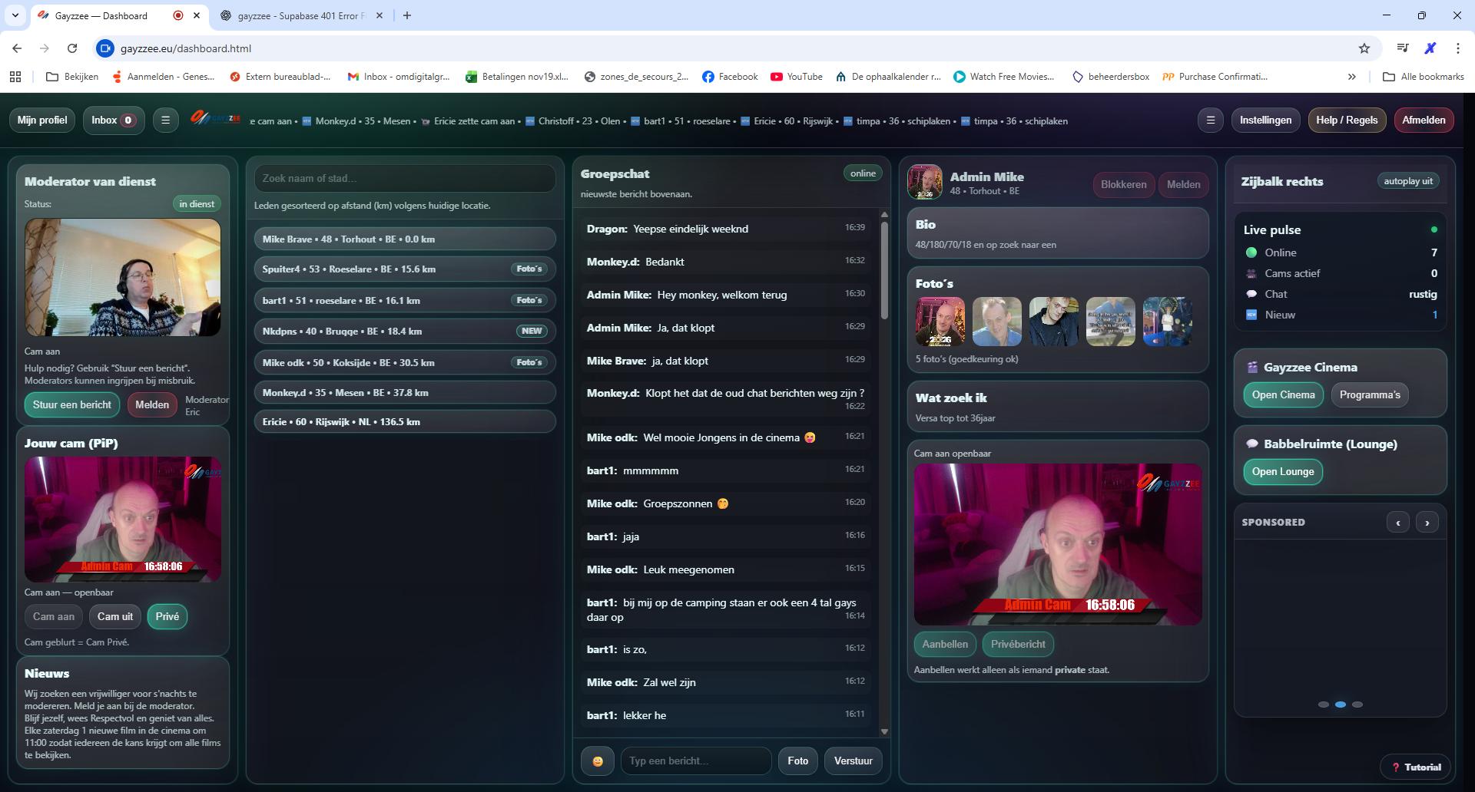Screen dimensions: 1475x792
Task: Open the Help / Regels menu item
Action: pyautogui.click(x=1347, y=120)
